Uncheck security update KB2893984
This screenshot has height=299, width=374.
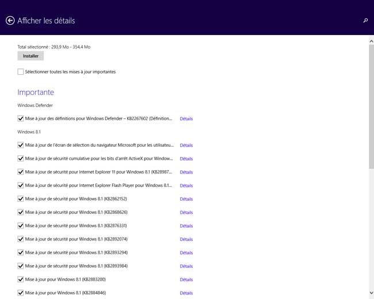[x=21, y=266]
